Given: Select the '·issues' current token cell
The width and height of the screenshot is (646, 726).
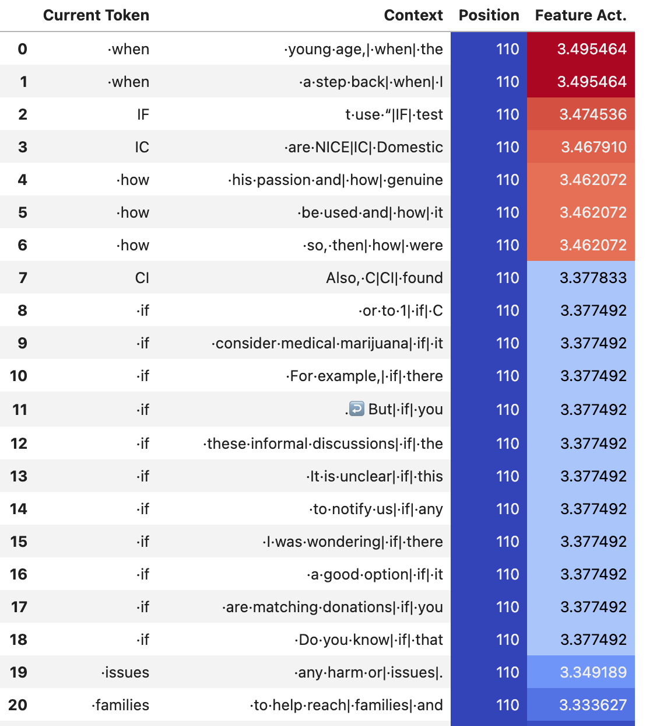Looking at the screenshot, I should 125,672.
